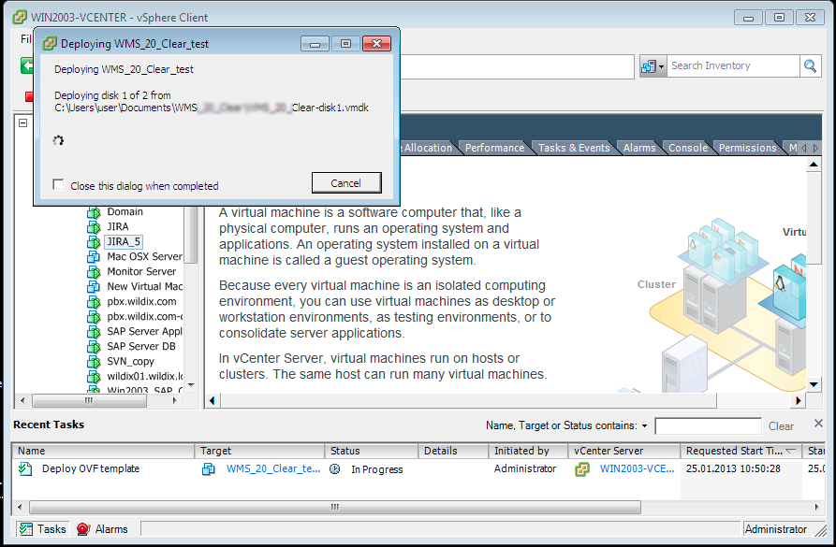Select the pbx.wildix.com-c virtual machine

(x=144, y=316)
